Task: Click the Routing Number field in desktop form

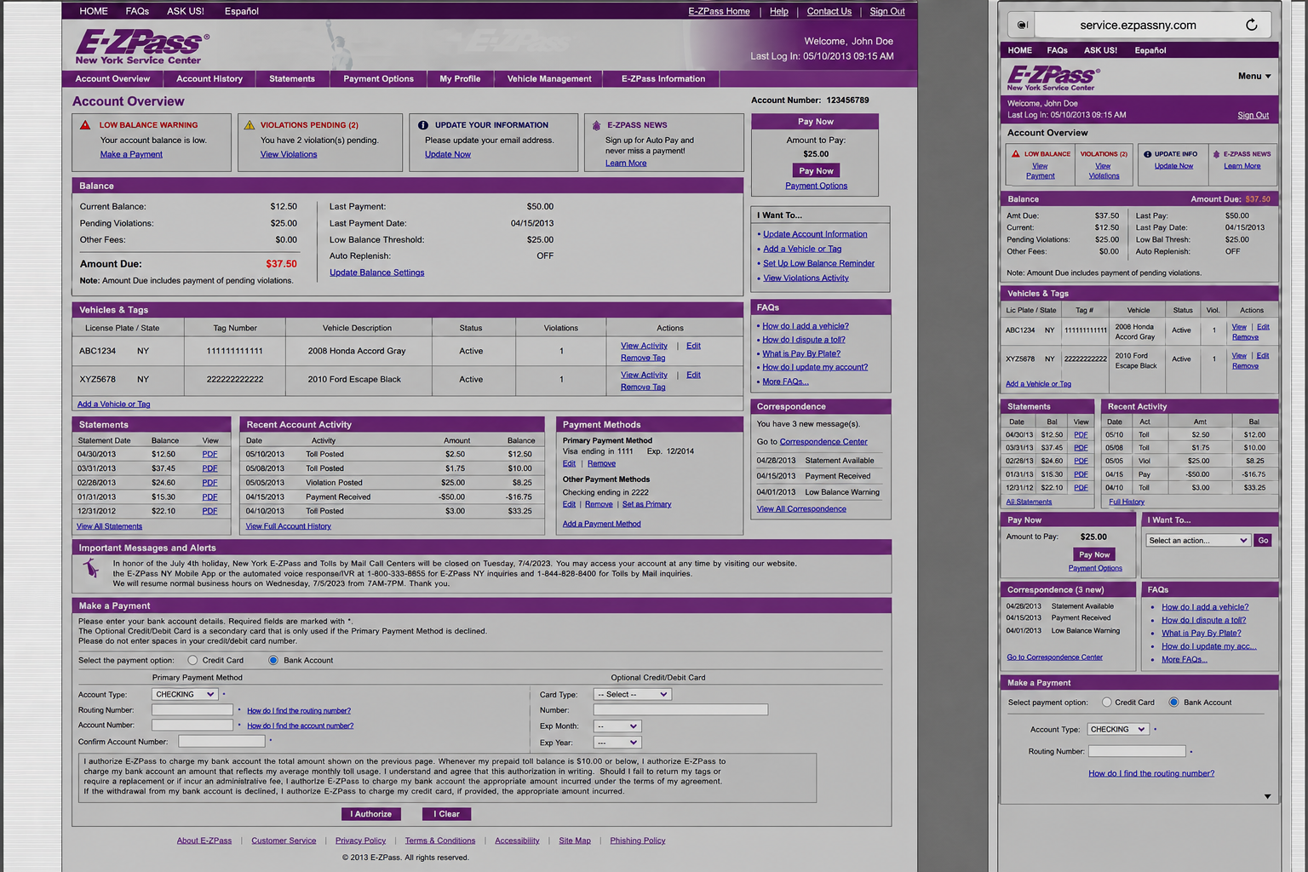Action: (192, 710)
